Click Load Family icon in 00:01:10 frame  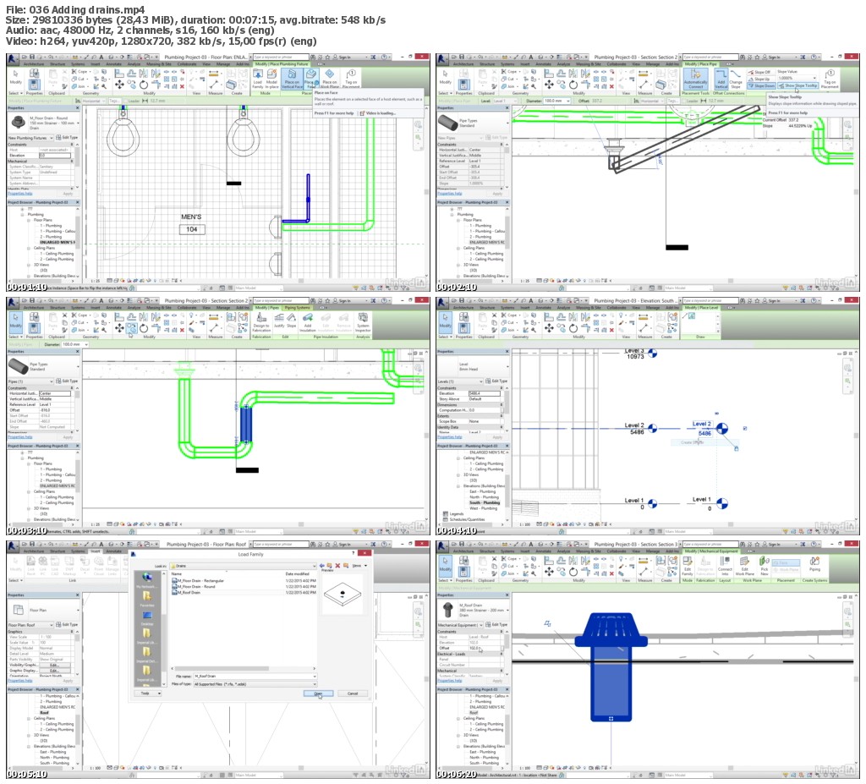click(257, 79)
